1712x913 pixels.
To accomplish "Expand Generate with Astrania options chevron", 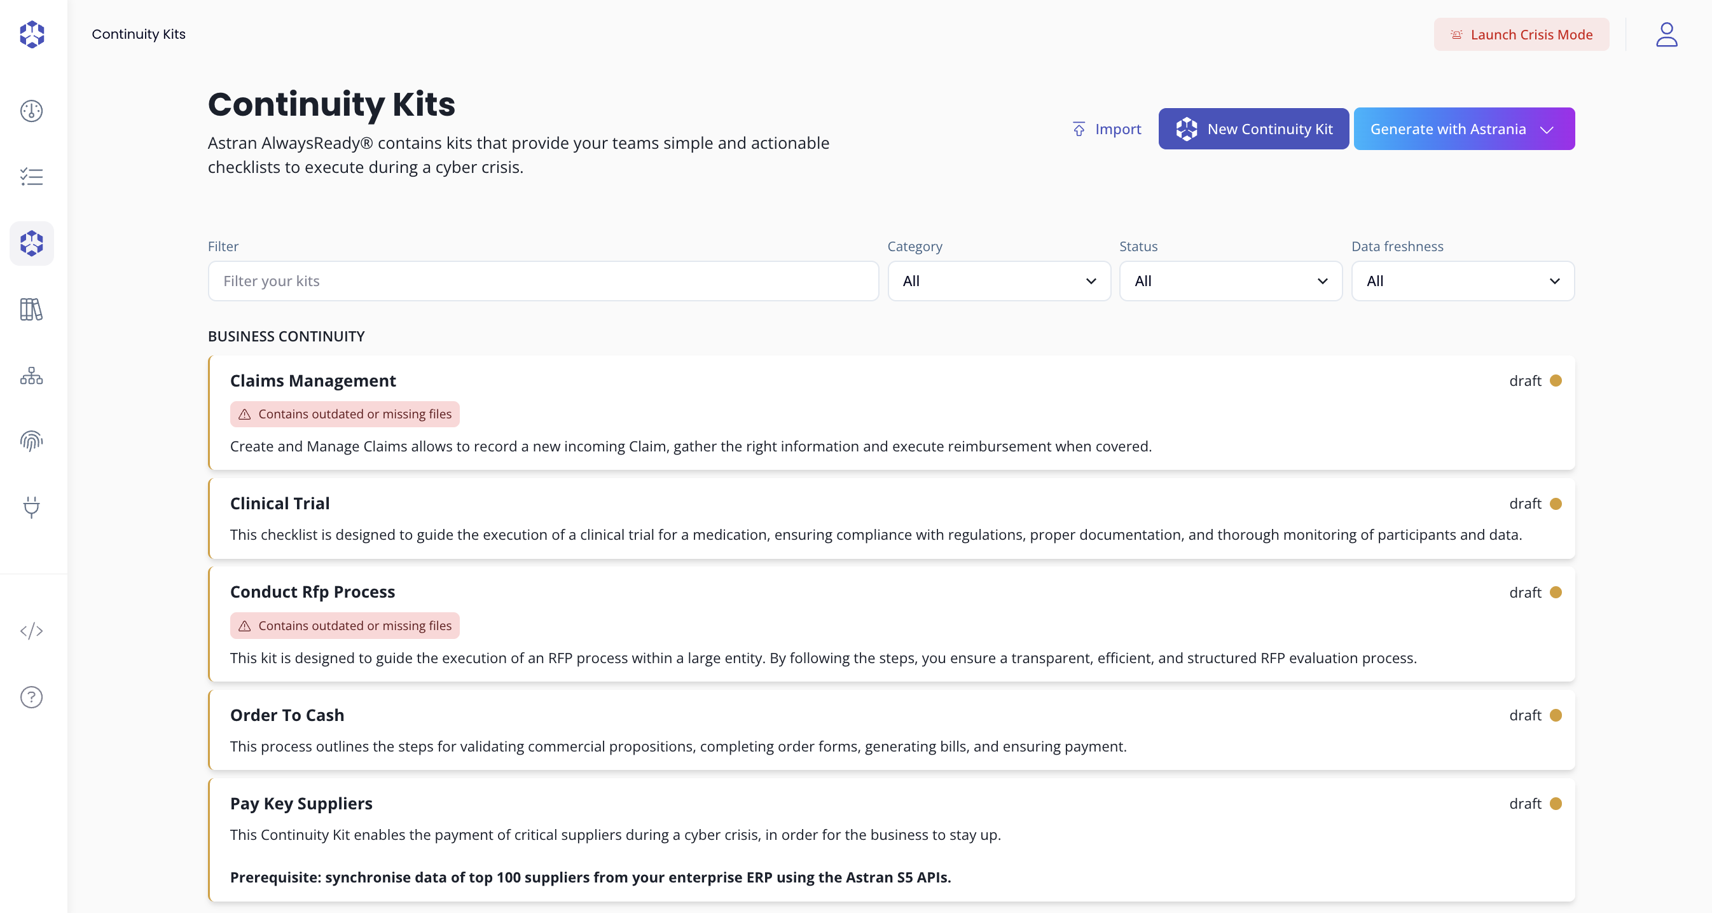I will click(1548, 129).
